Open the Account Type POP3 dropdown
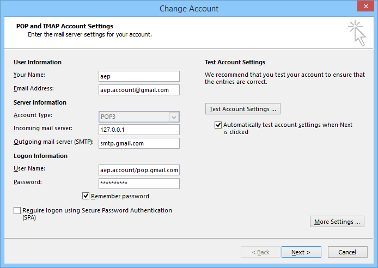Image resolution: width=378 pixels, height=268 pixels. (x=139, y=117)
